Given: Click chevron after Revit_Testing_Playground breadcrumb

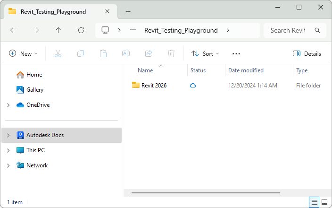Looking at the screenshot, I should coord(228,30).
